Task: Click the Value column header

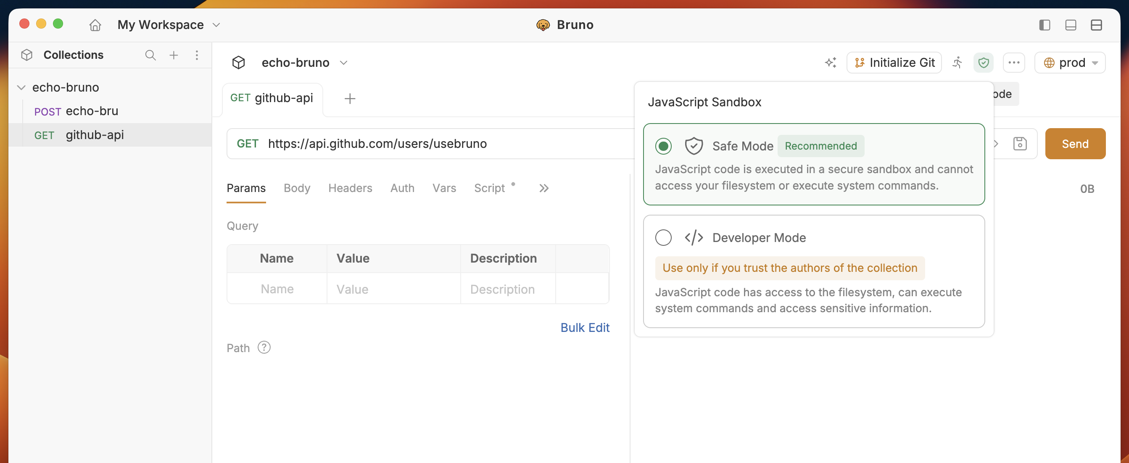Action: tap(353, 258)
